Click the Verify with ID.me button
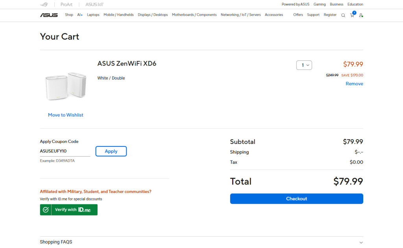 (68, 210)
